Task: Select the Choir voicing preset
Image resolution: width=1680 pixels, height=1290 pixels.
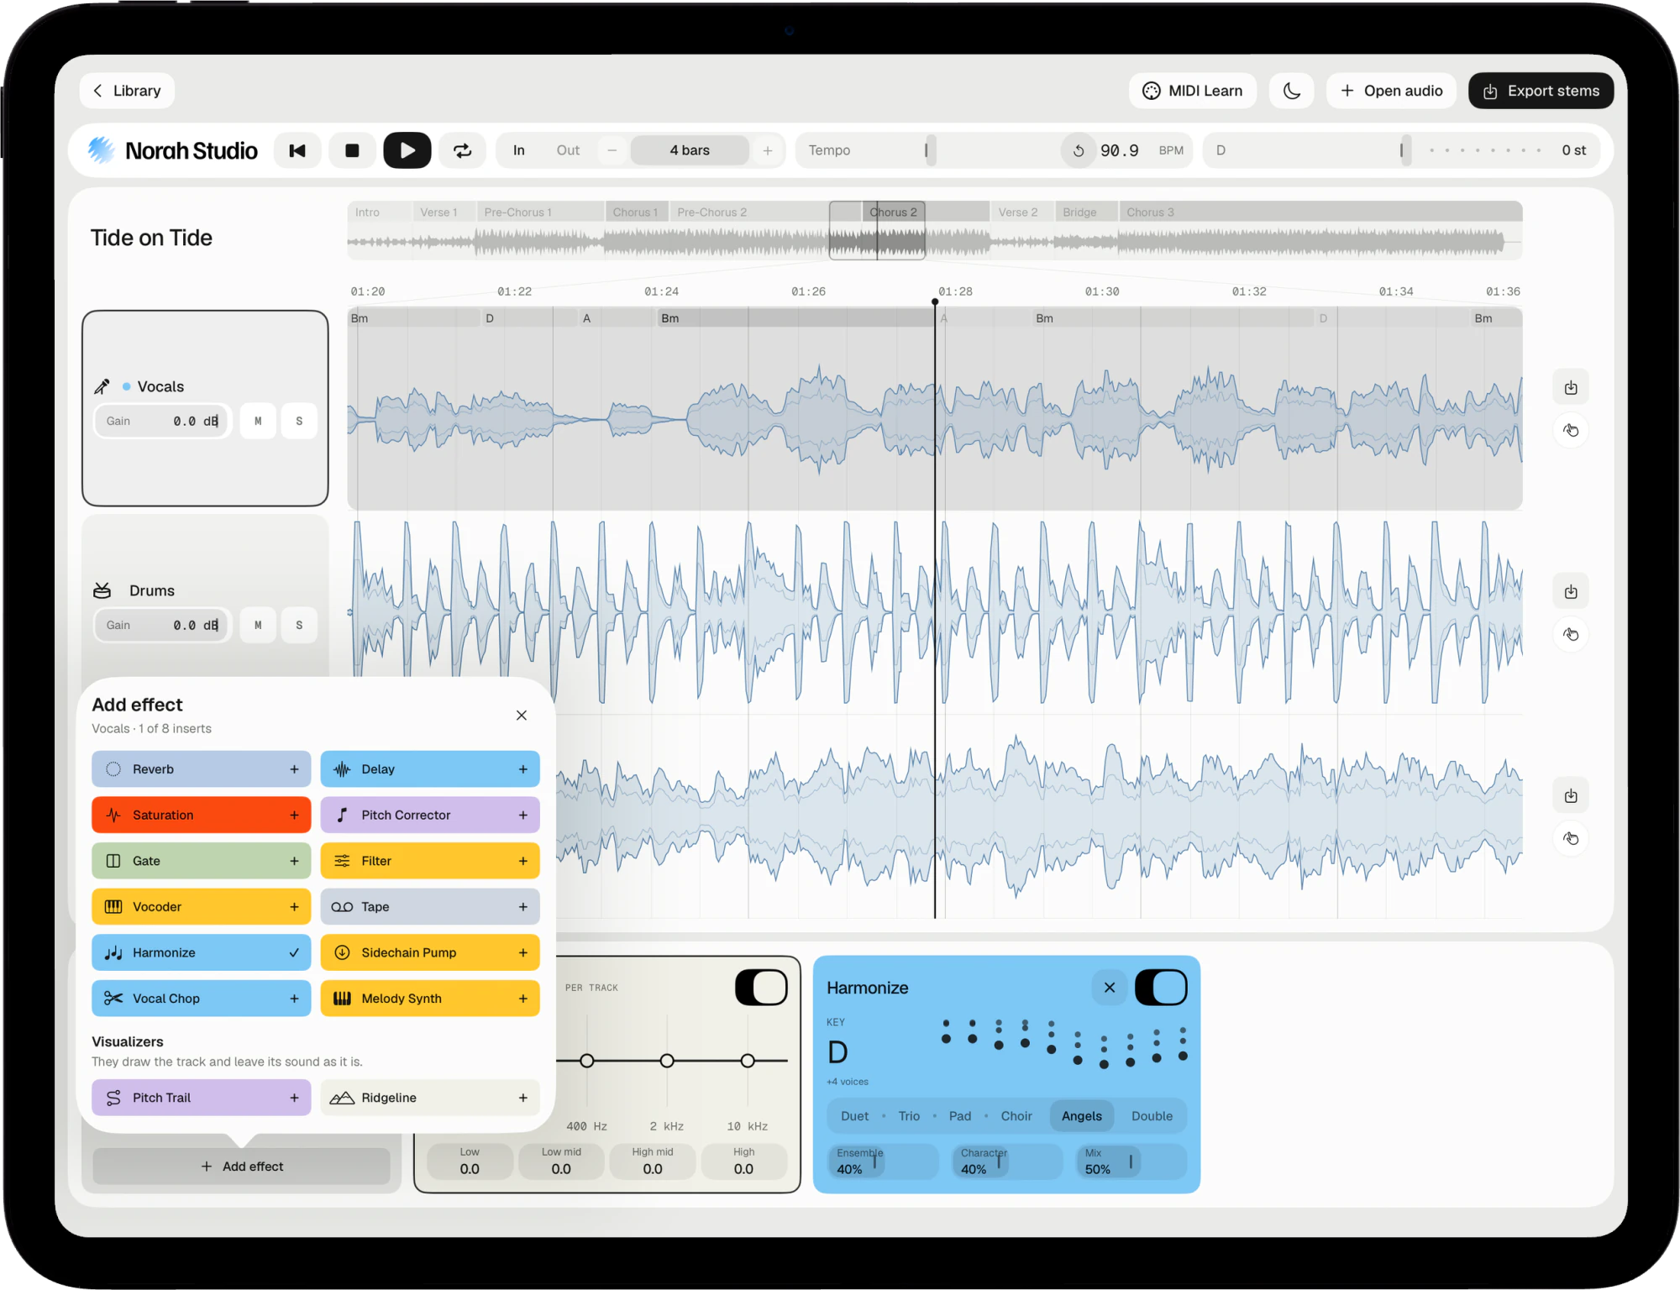Action: point(1016,1116)
